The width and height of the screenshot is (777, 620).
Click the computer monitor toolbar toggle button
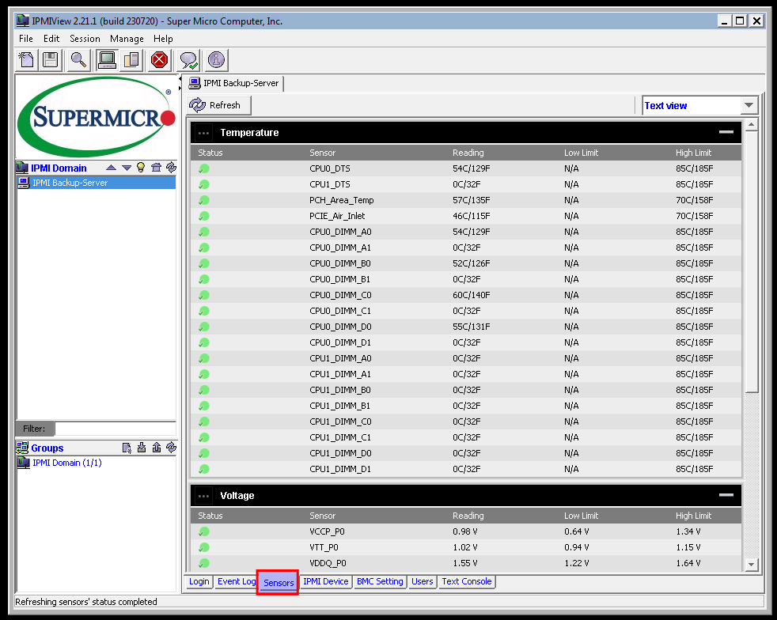click(106, 59)
